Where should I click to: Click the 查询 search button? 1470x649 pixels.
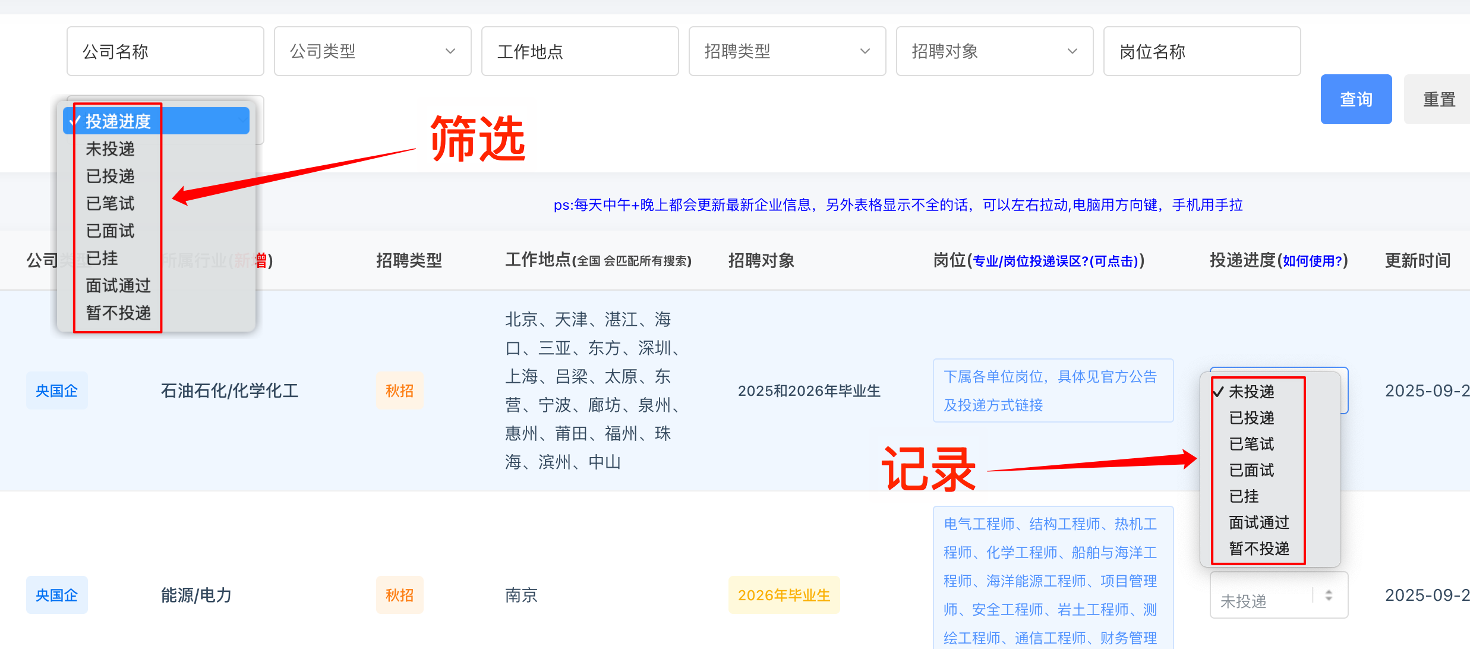point(1356,99)
